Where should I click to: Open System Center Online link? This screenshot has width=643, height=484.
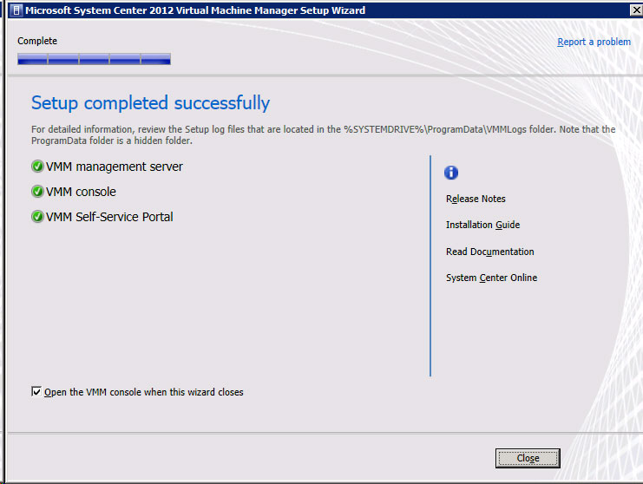pyautogui.click(x=491, y=278)
